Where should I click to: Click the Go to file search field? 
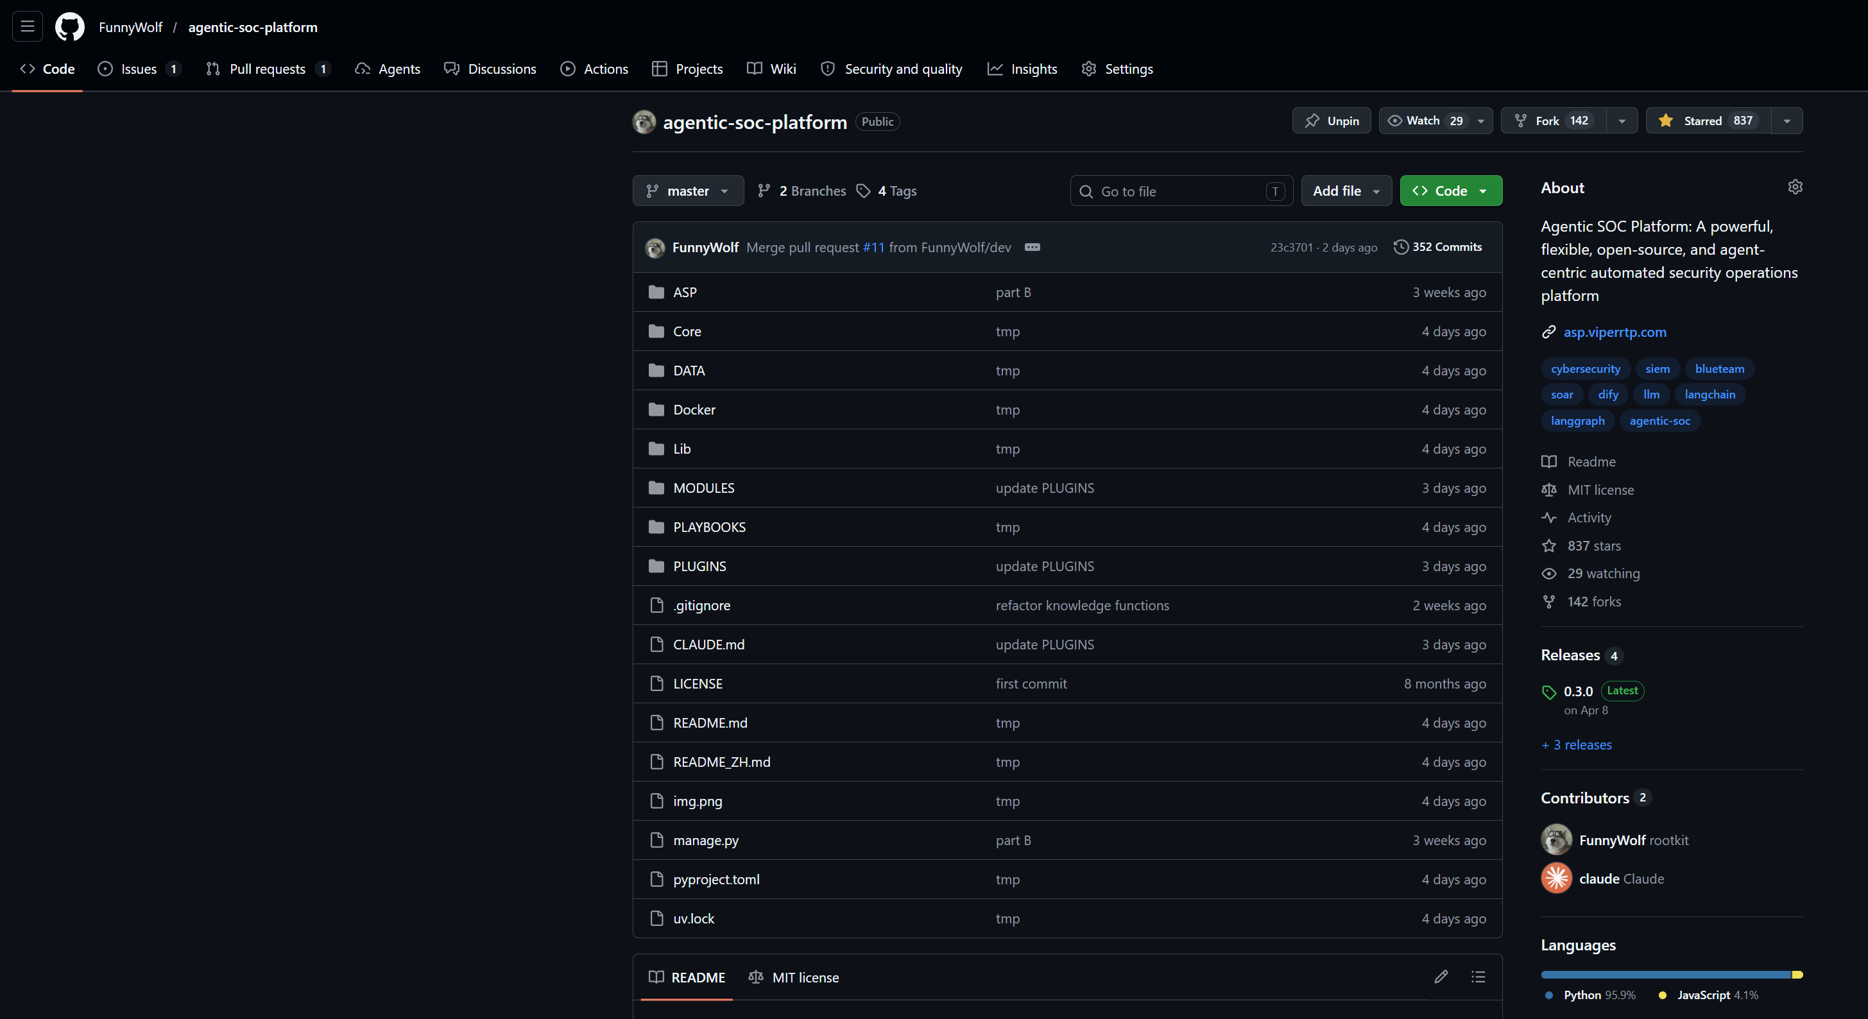coord(1181,191)
